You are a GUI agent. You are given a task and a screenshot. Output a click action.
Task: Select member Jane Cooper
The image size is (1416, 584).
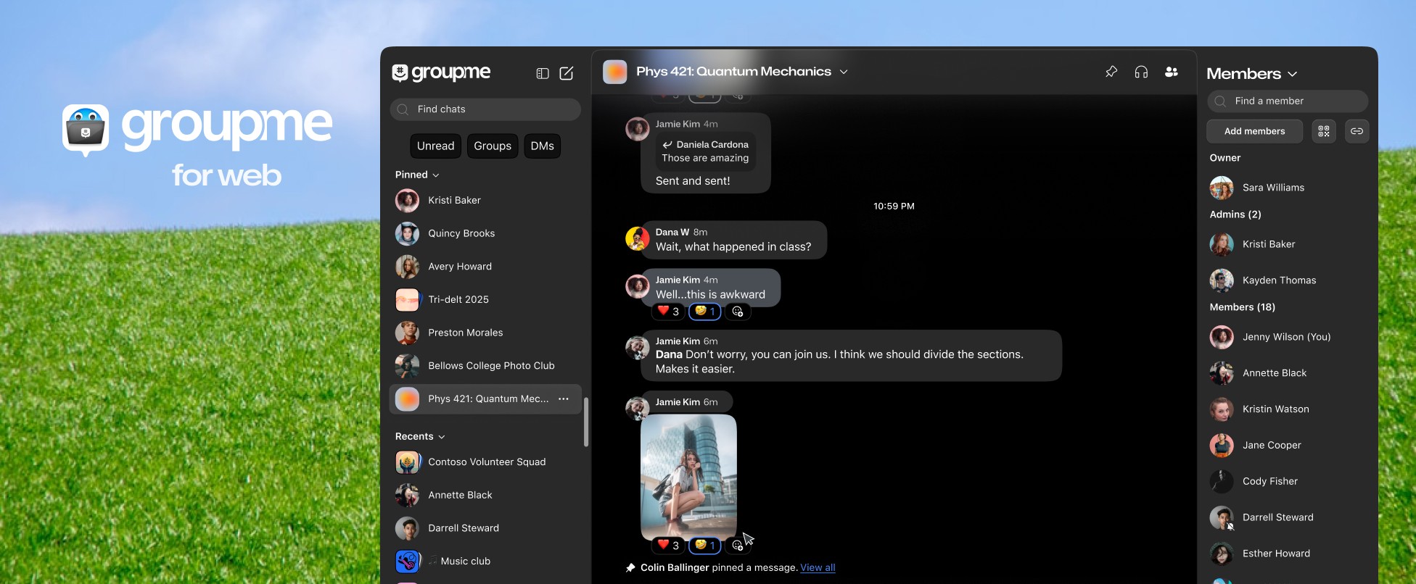[1288, 446]
